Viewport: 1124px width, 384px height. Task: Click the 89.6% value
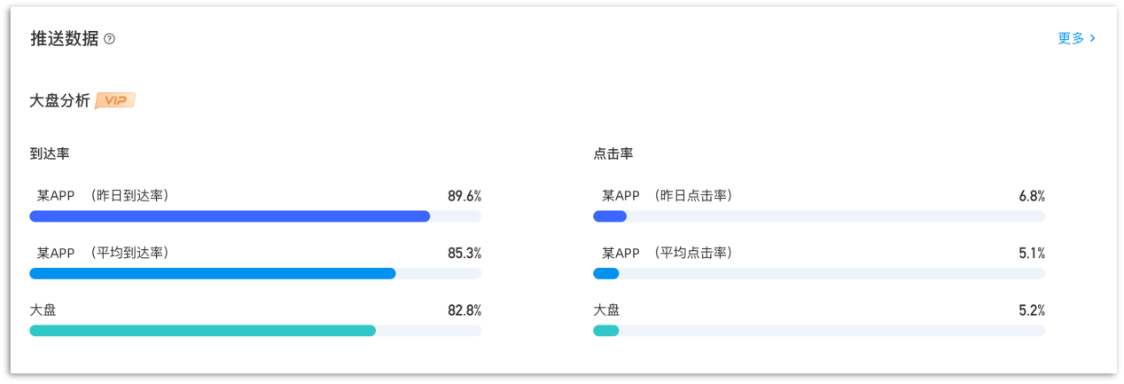click(x=464, y=196)
